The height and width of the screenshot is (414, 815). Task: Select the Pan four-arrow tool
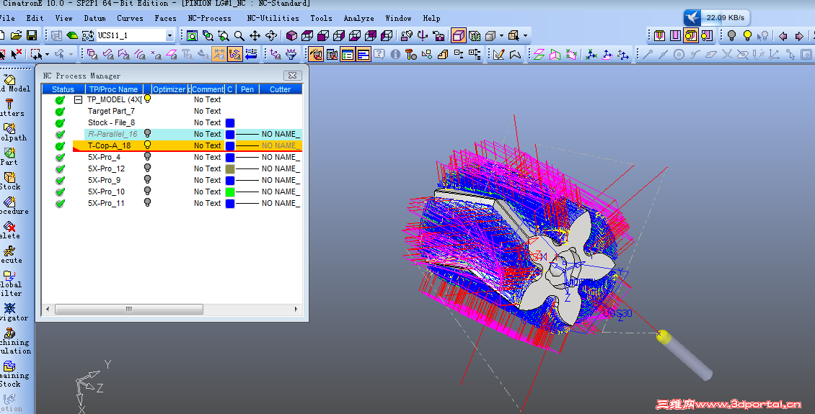[x=255, y=35]
